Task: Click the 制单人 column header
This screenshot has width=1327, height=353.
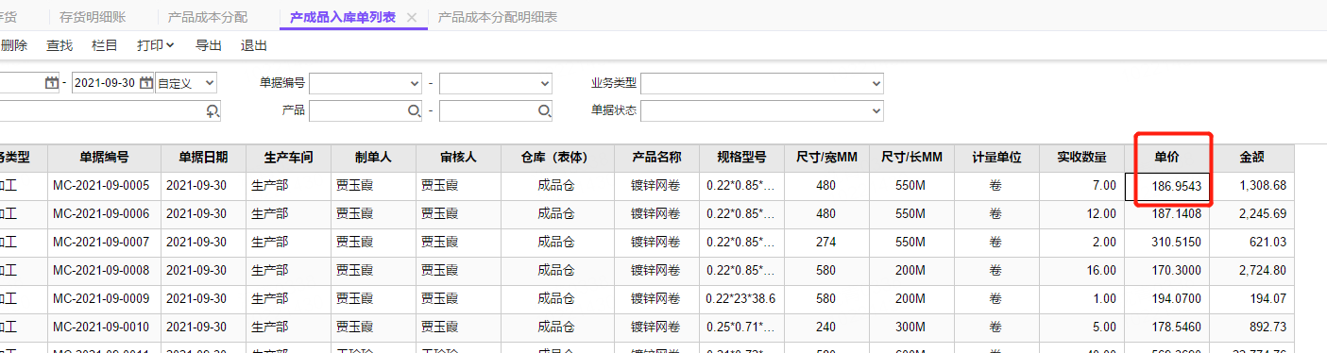Action: [x=373, y=158]
